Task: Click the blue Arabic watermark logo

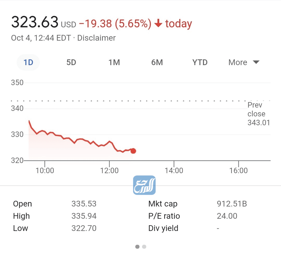Action: pos(144,185)
